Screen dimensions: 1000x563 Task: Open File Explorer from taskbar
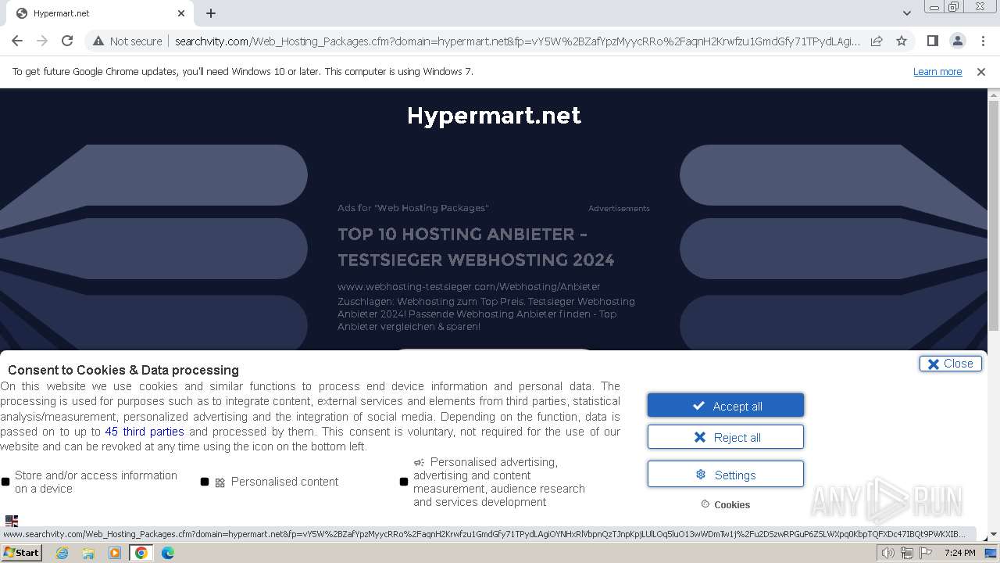point(88,553)
